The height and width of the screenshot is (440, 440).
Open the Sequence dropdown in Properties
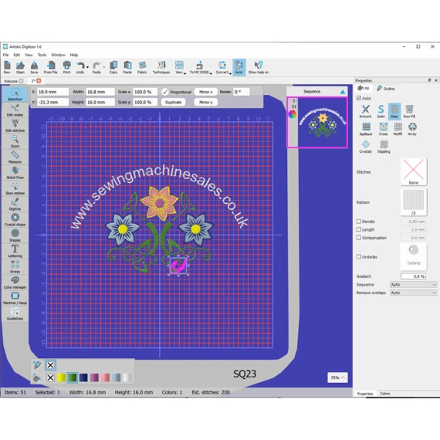click(x=413, y=285)
